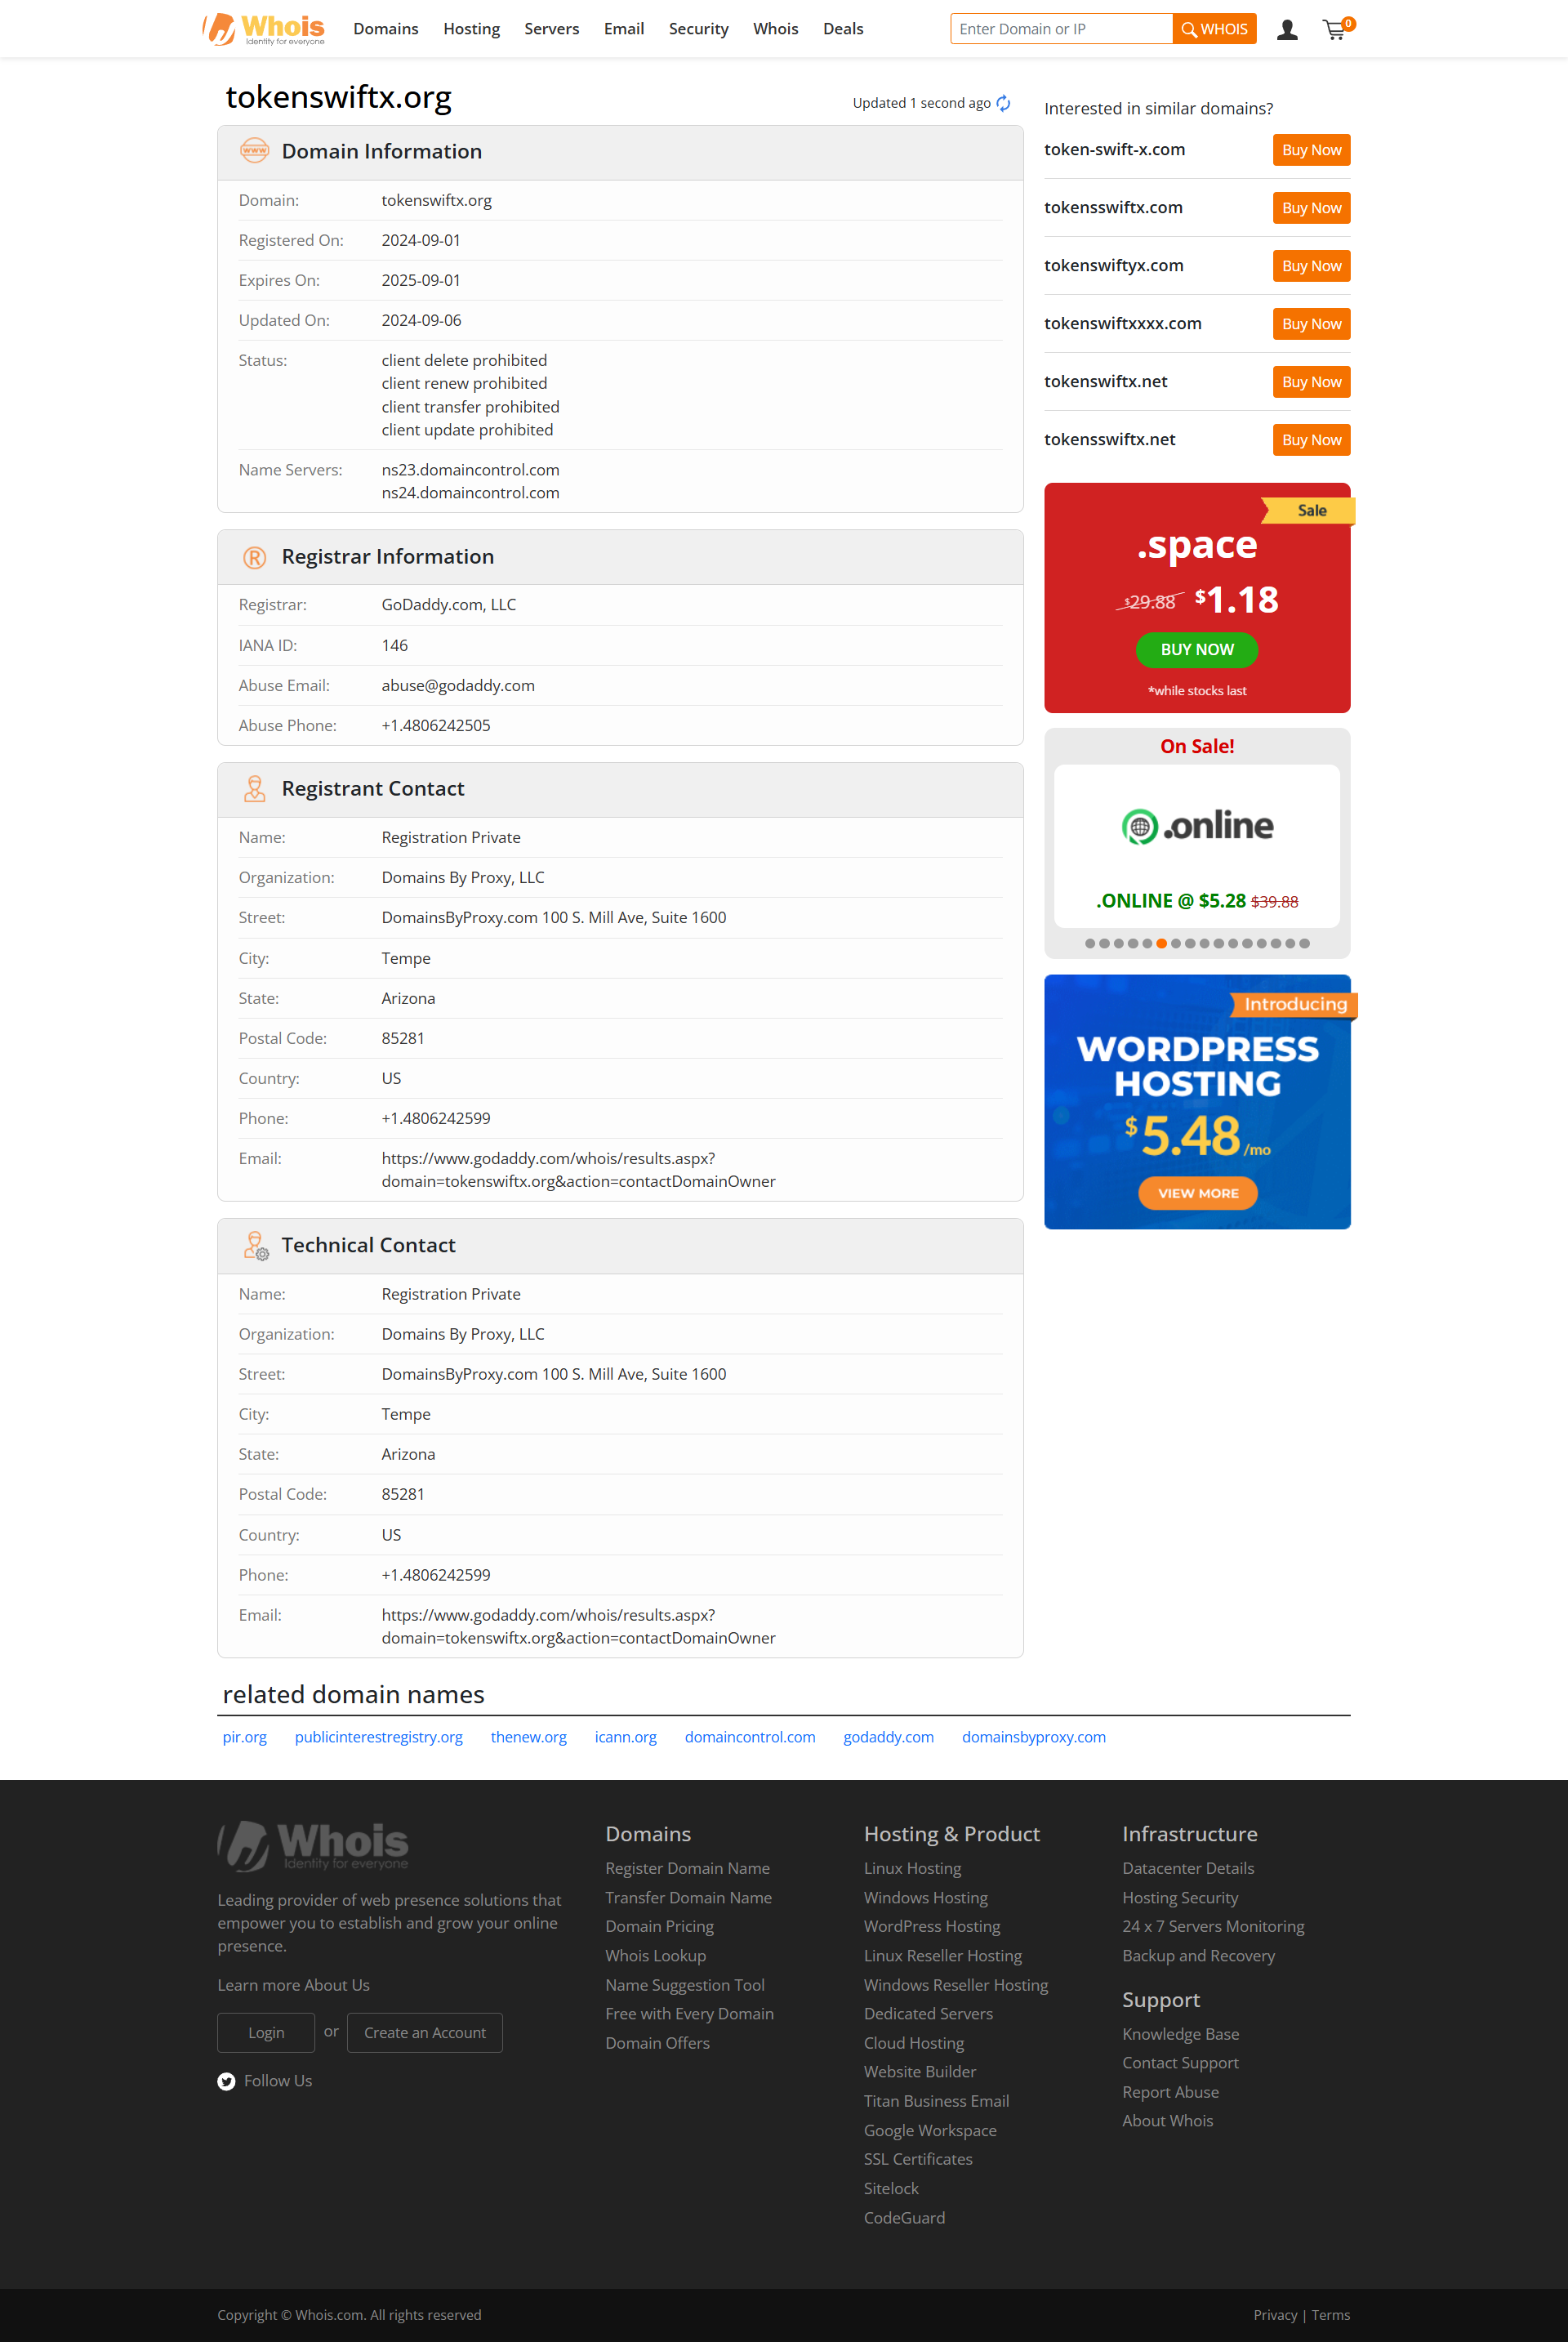Open SSL Certificates footer link
This screenshot has width=1568, height=2342.
(918, 2160)
